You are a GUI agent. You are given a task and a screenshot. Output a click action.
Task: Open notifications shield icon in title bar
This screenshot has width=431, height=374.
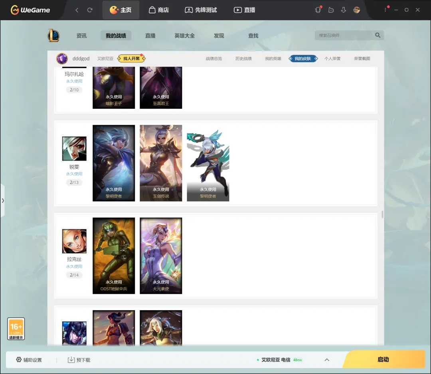click(318, 10)
